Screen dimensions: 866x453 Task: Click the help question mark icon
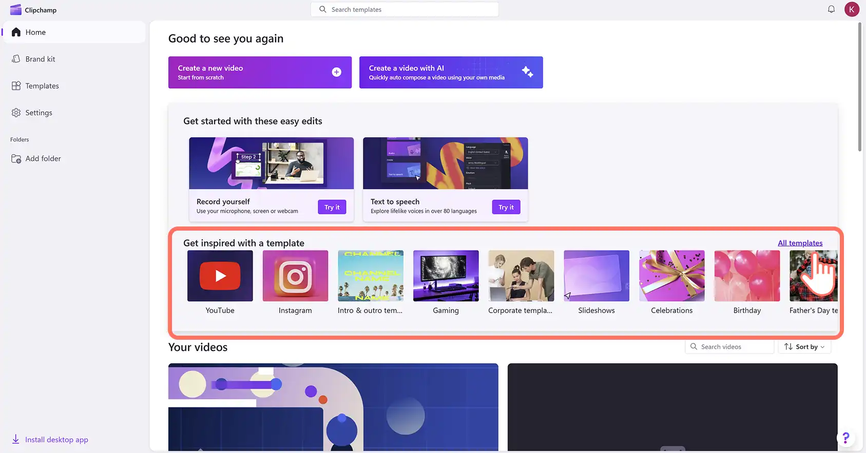pyautogui.click(x=845, y=438)
